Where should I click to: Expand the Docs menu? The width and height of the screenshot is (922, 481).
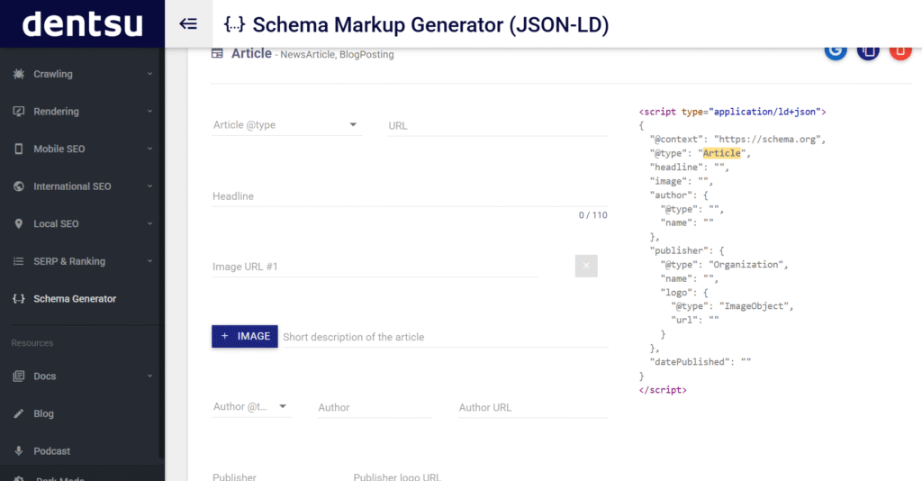pyautogui.click(x=150, y=376)
